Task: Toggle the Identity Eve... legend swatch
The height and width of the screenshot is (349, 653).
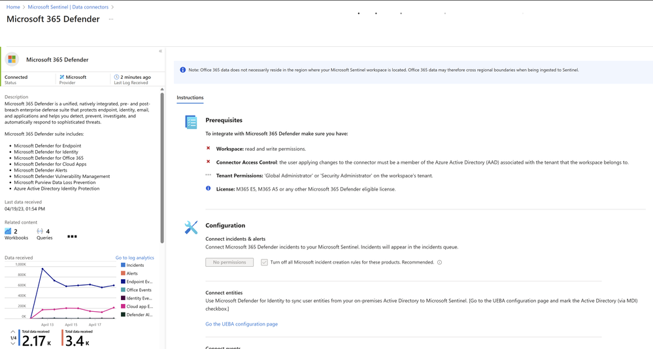Action: [123, 298]
